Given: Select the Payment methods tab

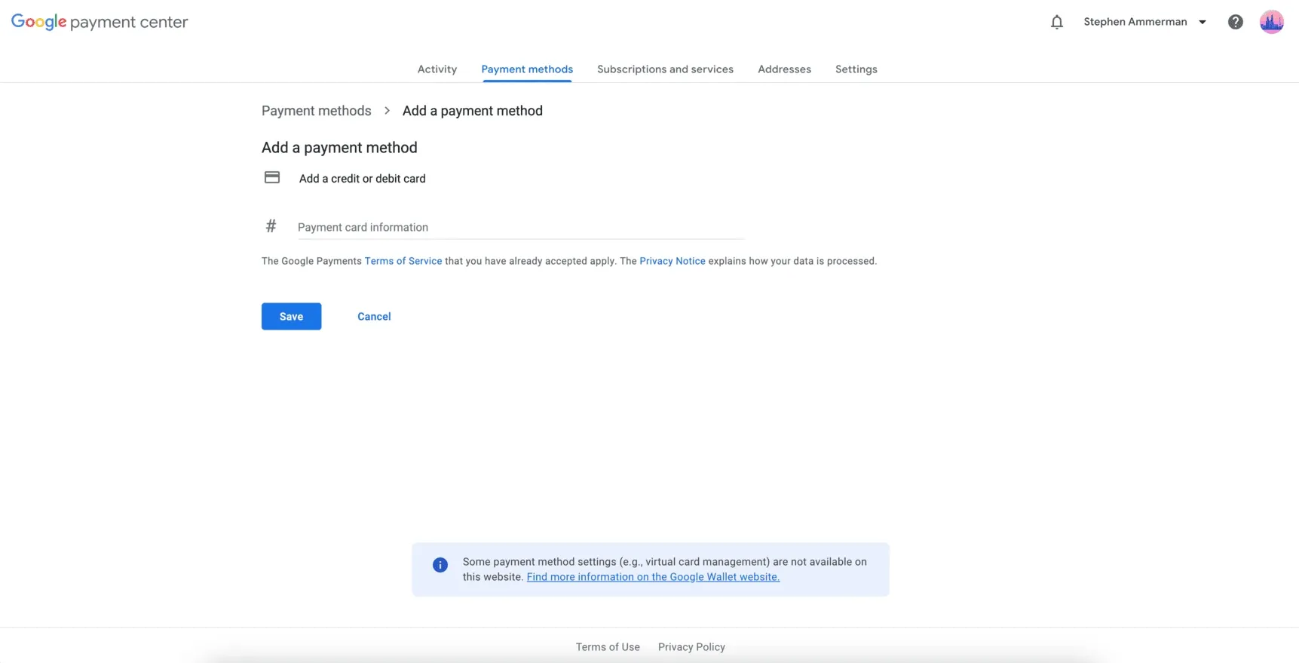Looking at the screenshot, I should 527,69.
